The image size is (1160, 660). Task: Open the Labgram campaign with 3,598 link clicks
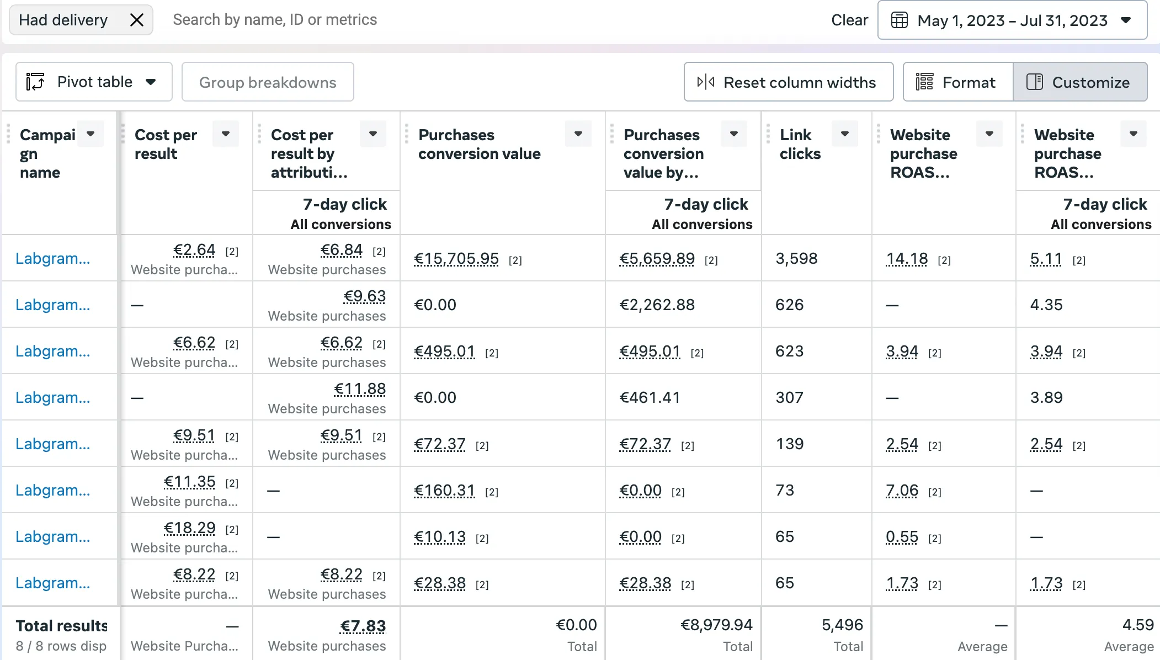(52, 258)
